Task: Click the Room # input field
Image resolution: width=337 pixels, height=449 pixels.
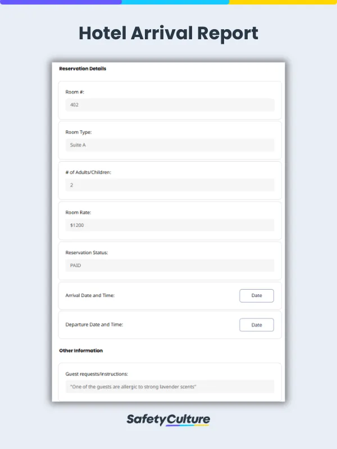Action: (168, 105)
